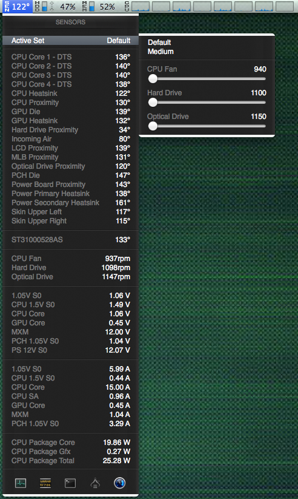Screen dimensions: 298x499
Task: Click the Optical Drive 1150 fan slider
Action: [x=207, y=126]
